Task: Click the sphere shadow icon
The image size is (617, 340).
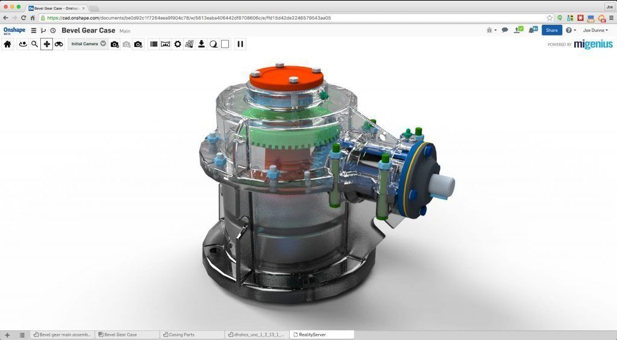Action: click(213, 44)
